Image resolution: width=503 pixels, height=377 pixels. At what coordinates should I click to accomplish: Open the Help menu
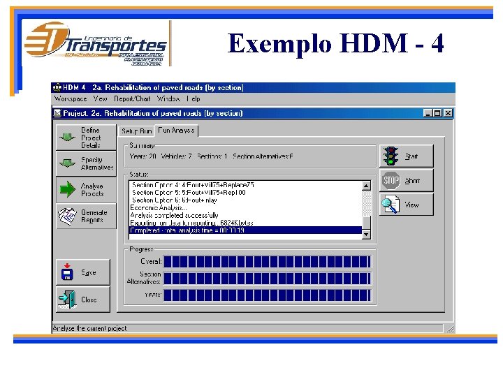[x=194, y=98]
